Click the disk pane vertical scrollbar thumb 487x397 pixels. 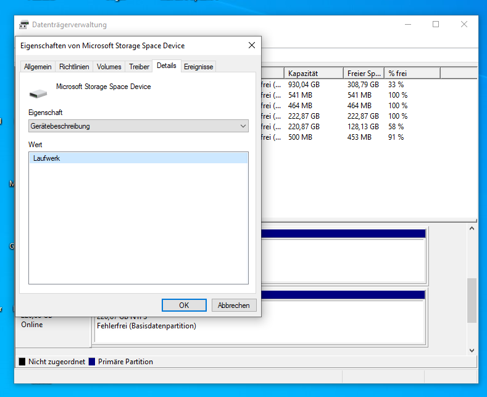472,301
